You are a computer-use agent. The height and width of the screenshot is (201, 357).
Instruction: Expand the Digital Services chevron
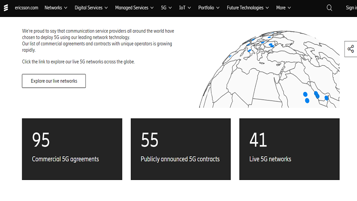[106, 8]
